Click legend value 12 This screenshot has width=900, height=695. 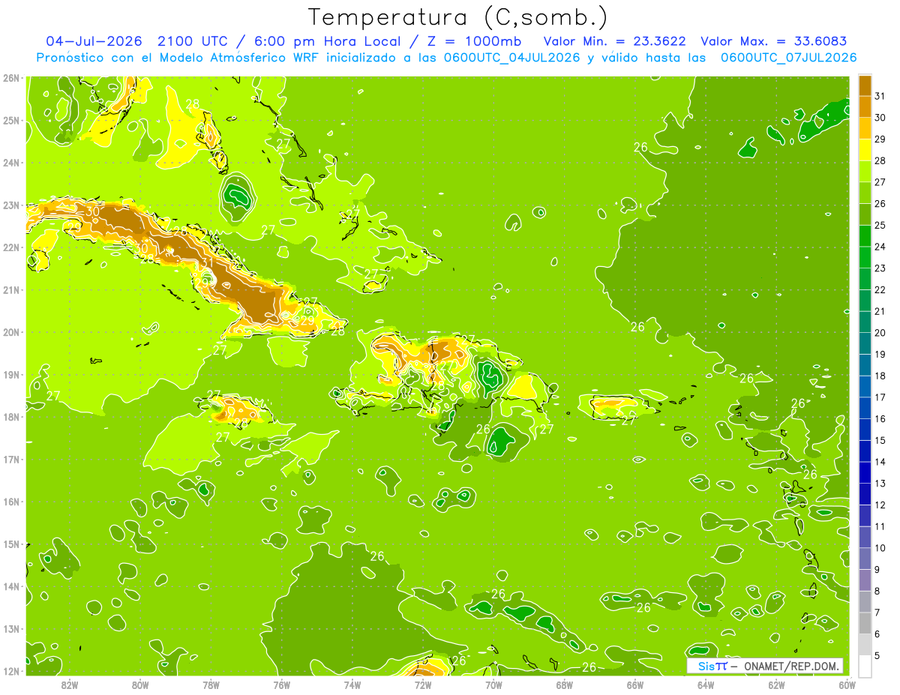pos(880,505)
